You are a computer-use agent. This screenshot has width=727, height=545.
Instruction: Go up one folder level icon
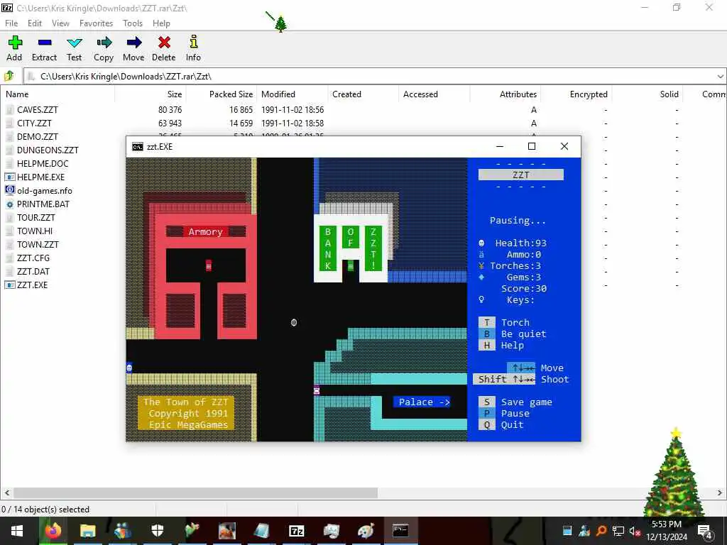[x=9, y=76]
